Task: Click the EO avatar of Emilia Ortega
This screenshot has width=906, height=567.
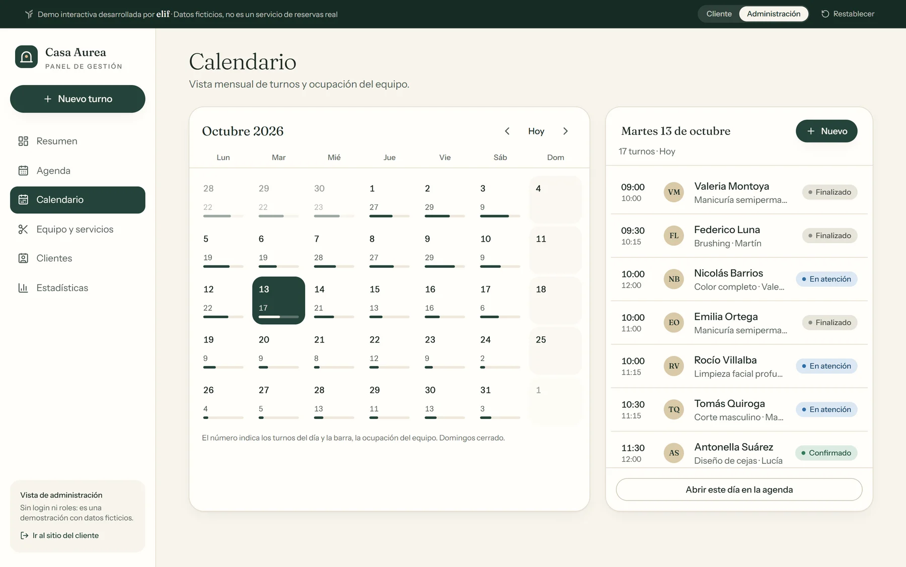Action: (674, 322)
